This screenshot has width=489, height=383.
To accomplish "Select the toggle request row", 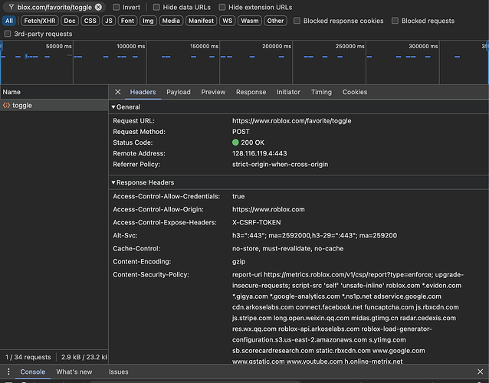I will pyautogui.click(x=54, y=106).
